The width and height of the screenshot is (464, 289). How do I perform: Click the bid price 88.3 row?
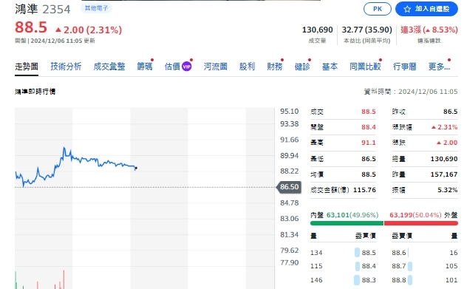click(x=343, y=280)
